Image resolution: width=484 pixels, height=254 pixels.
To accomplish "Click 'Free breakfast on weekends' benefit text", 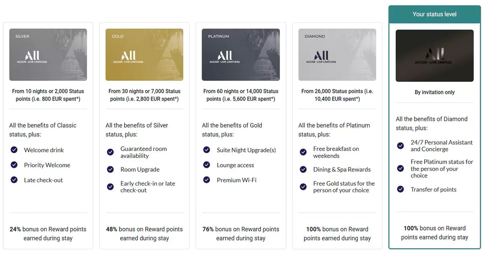I will coord(336,152).
